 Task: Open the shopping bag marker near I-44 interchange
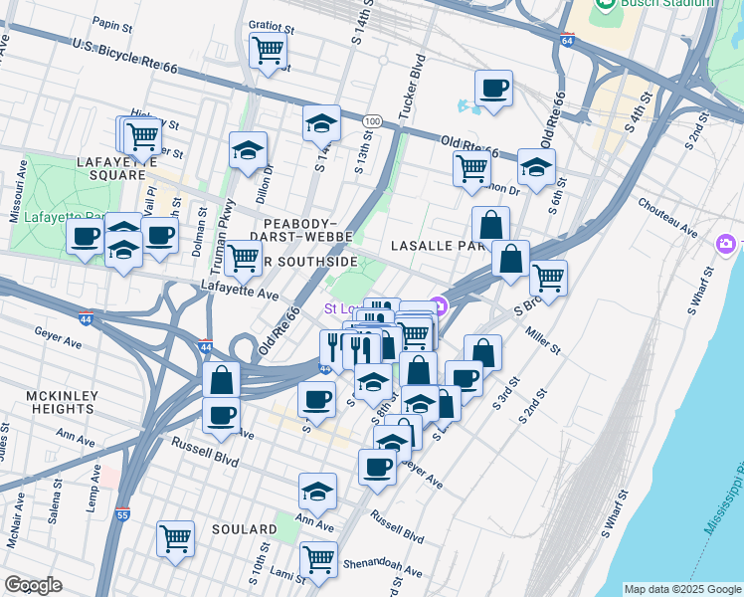pyautogui.click(x=221, y=380)
